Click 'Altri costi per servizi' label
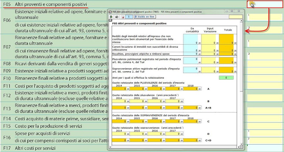This screenshot has height=152, width=284. (35, 148)
